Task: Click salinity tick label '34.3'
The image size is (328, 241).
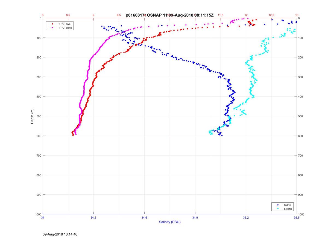Action: pyautogui.click(x=93, y=218)
